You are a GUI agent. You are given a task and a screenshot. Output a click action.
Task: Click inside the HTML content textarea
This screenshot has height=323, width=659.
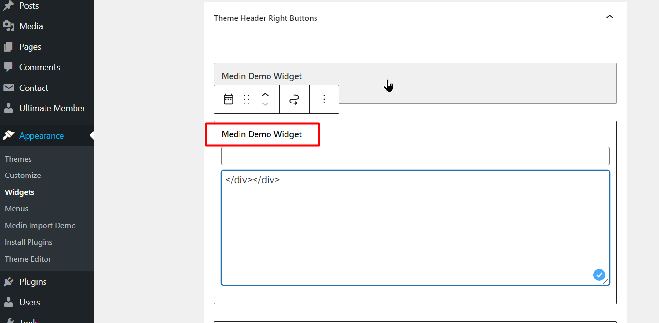(x=415, y=227)
